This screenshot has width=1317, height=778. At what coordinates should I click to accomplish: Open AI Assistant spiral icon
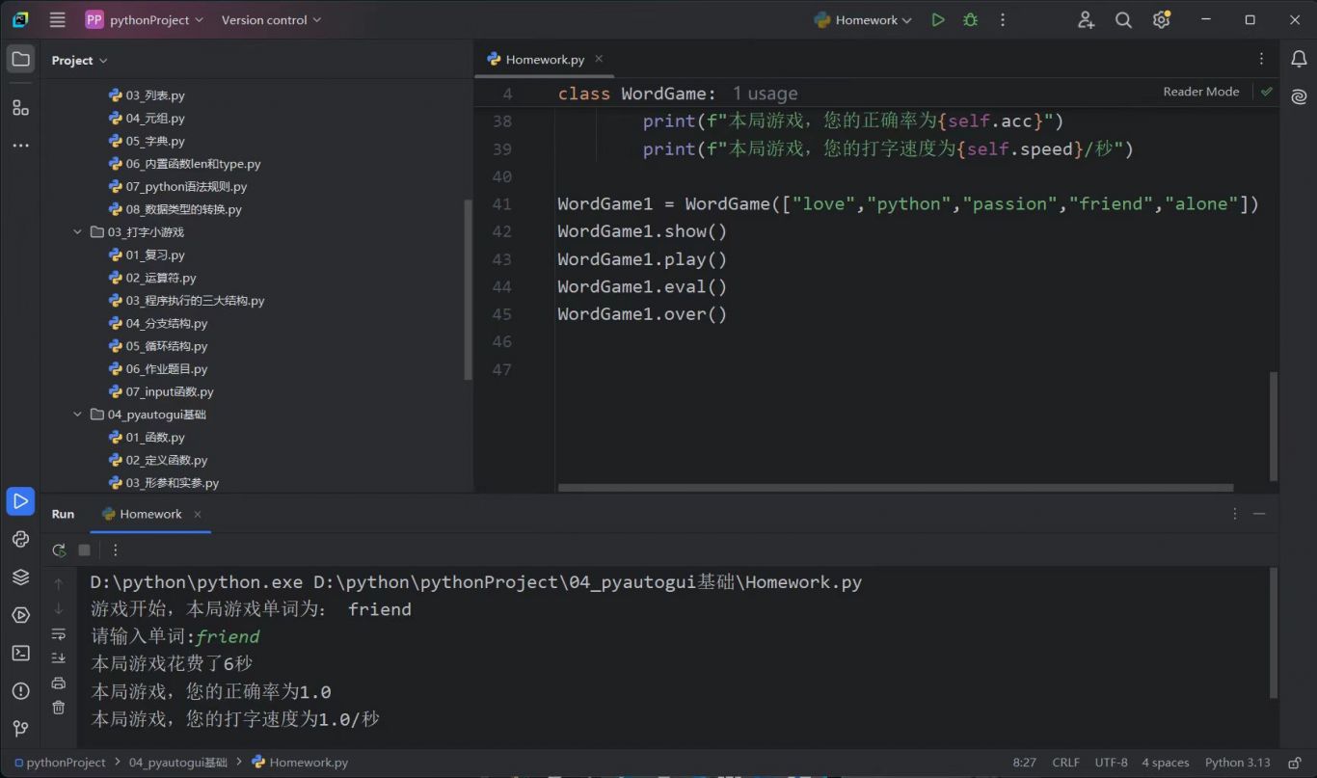[1299, 96]
